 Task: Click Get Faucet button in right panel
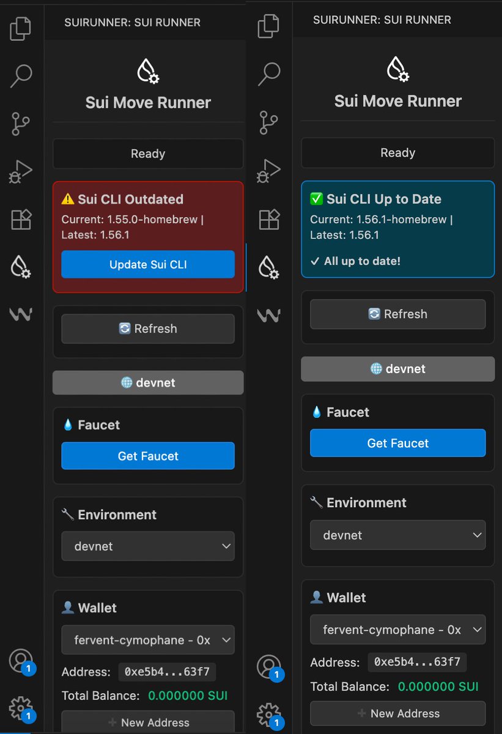tap(398, 443)
